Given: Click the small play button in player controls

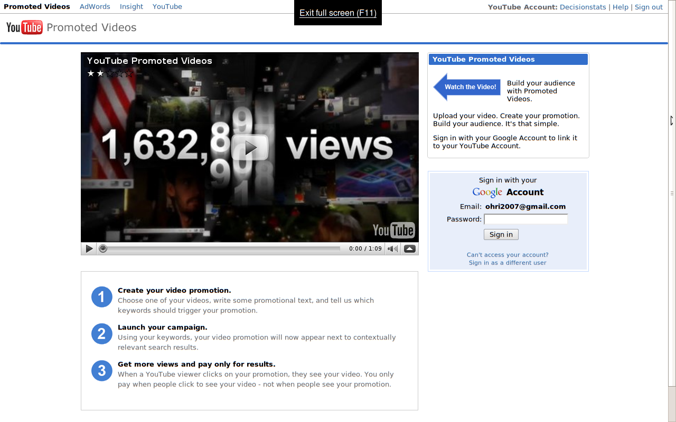Looking at the screenshot, I should tap(89, 248).
